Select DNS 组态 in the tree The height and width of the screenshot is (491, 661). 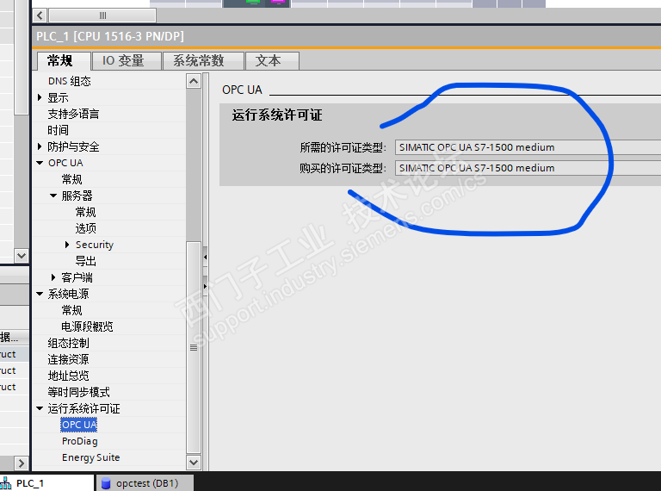coord(70,81)
